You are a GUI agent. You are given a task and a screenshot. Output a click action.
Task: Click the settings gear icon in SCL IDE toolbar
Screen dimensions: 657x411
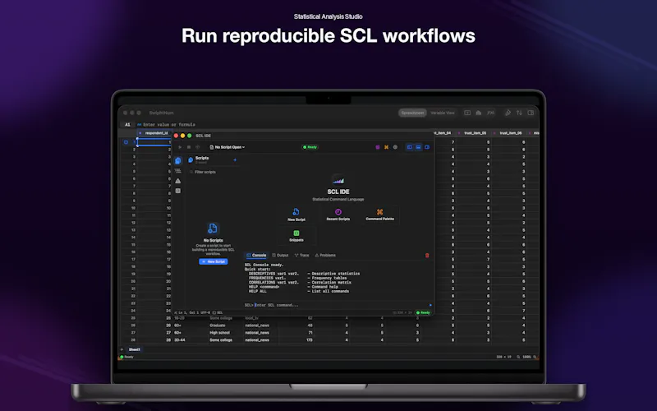pos(395,147)
